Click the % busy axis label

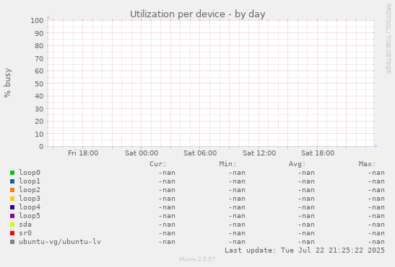pyautogui.click(x=7, y=83)
